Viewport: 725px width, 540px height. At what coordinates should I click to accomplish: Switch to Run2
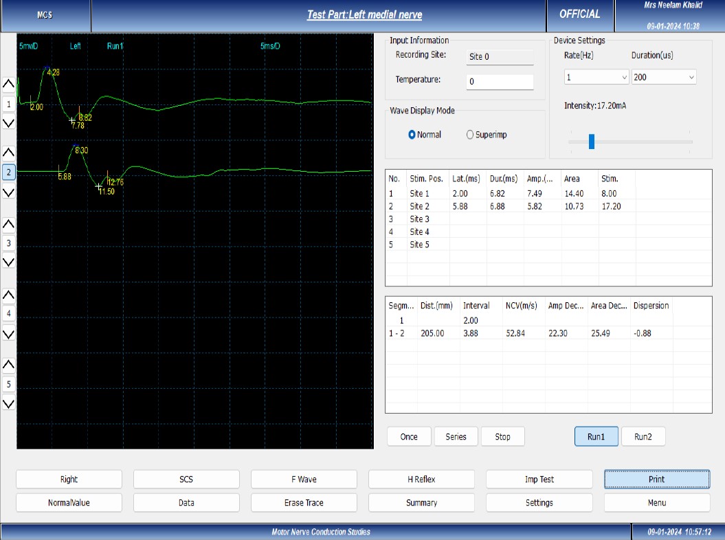click(x=643, y=436)
